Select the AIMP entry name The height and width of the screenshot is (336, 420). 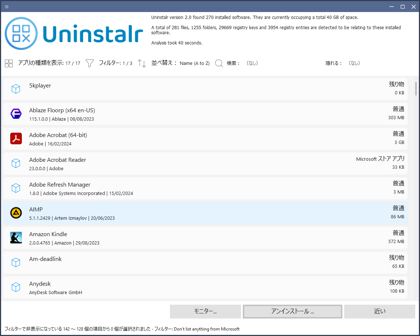(36, 210)
